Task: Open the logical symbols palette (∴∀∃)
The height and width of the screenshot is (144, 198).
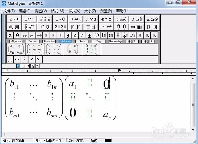Action: (x=91, y=19)
